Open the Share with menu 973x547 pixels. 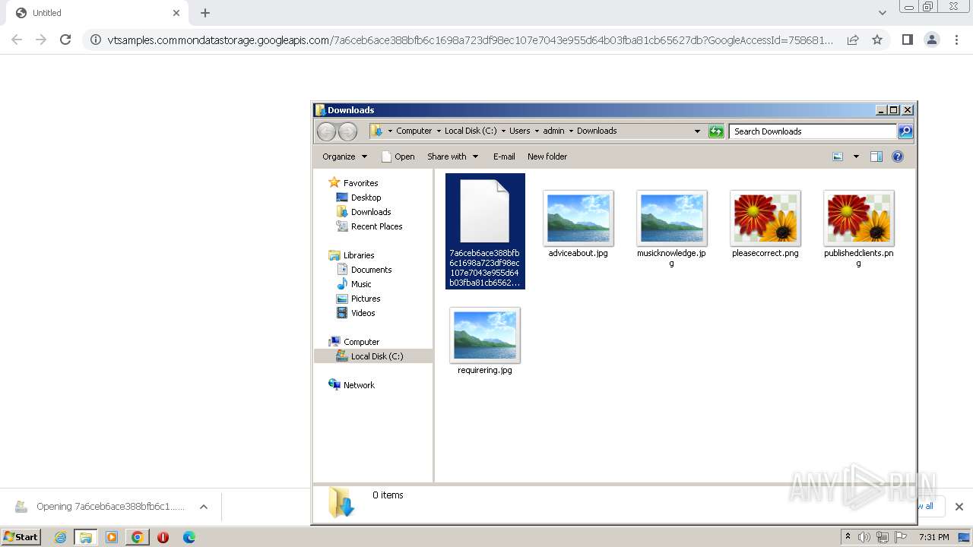(452, 157)
